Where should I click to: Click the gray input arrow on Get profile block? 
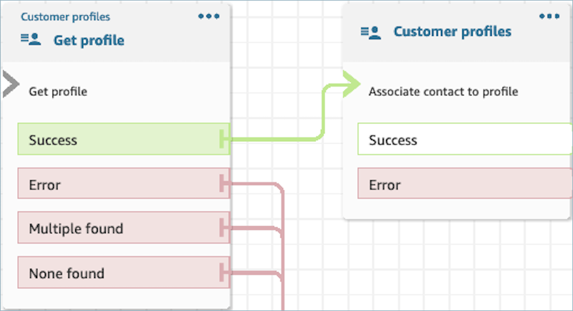coord(10,85)
